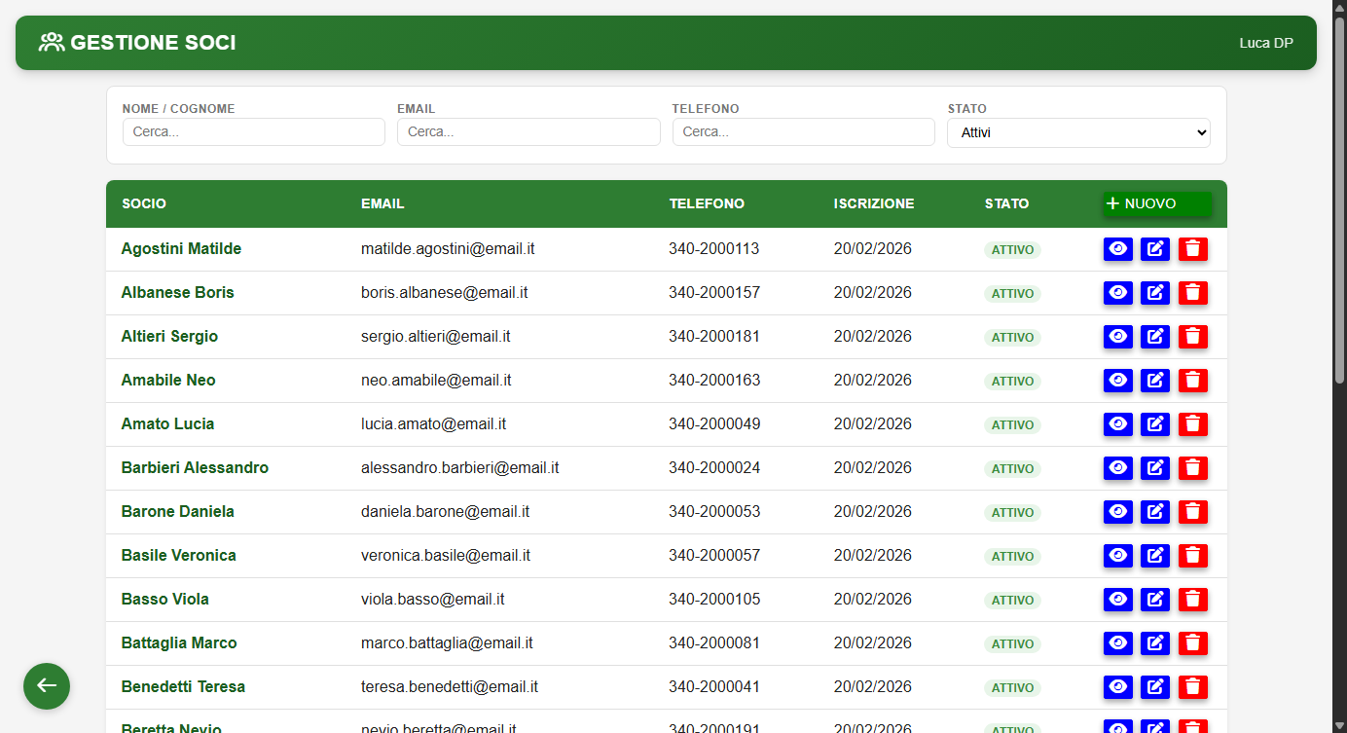Show Amabile Neo's details
Image resolution: width=1347 pixels, height=733 pixels.
click(x=1118, y=381)
